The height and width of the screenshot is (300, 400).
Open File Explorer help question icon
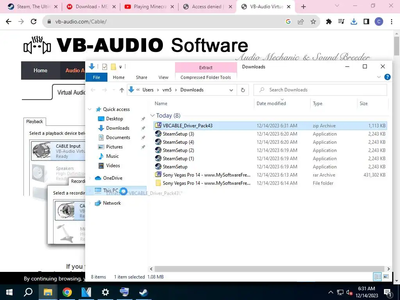[387, 77]
